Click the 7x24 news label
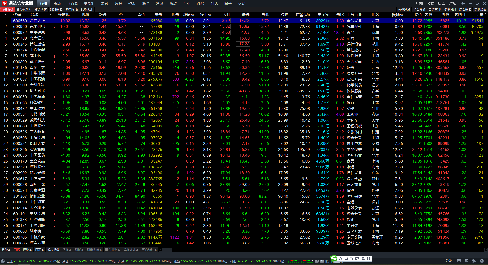Image resolution: width=488 pixels, height=265 pixels. (449, 261)
